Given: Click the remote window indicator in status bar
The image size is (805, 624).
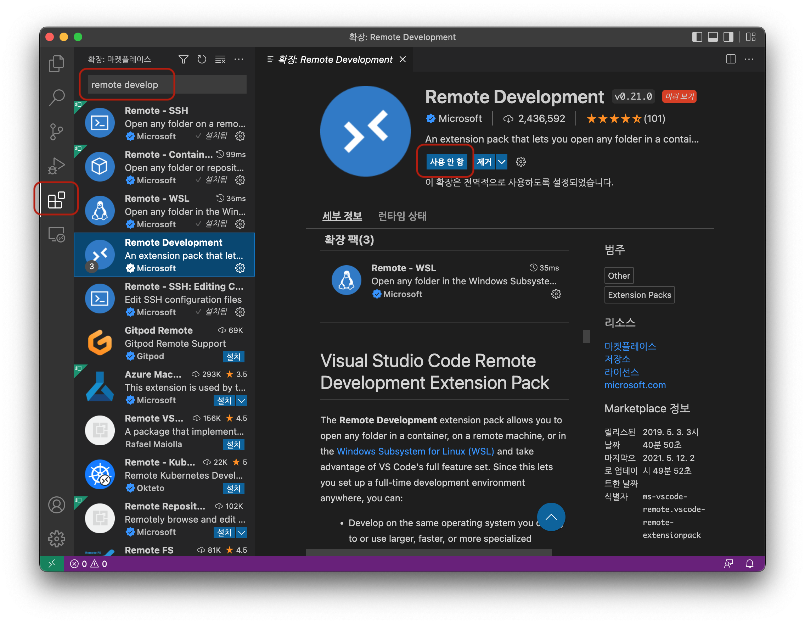Looking at the screenshot, I should (x=52, y=563).
